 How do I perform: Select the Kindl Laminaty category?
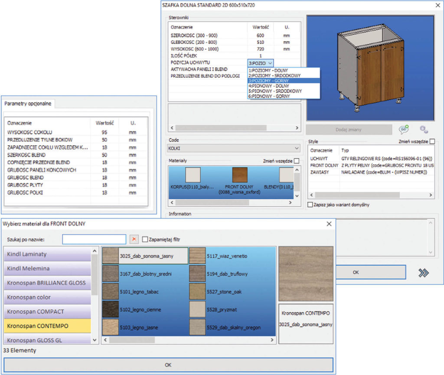pos(47,254)
